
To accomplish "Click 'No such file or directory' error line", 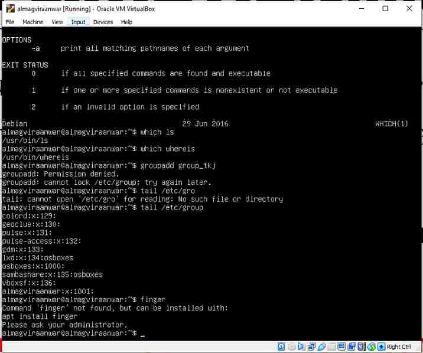I will (142, 199).
